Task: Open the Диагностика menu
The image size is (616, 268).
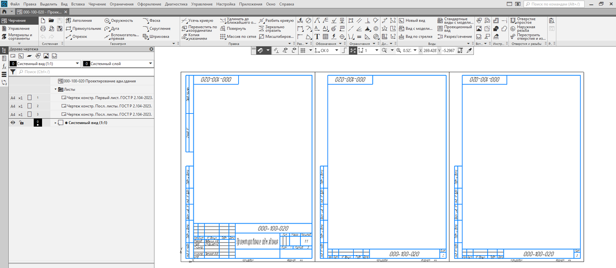Action: tap(176, 4)
